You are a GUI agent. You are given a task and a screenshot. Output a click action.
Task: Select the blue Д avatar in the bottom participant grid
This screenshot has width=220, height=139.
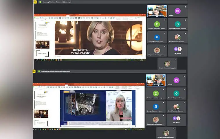click(x=156, y=107)
